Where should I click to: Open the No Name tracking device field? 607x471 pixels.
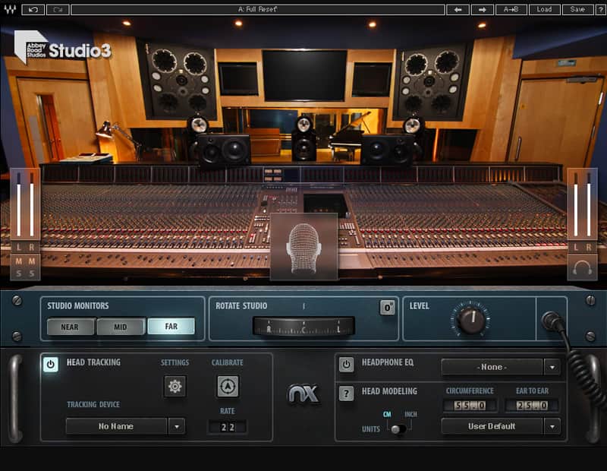pos(117,426)
